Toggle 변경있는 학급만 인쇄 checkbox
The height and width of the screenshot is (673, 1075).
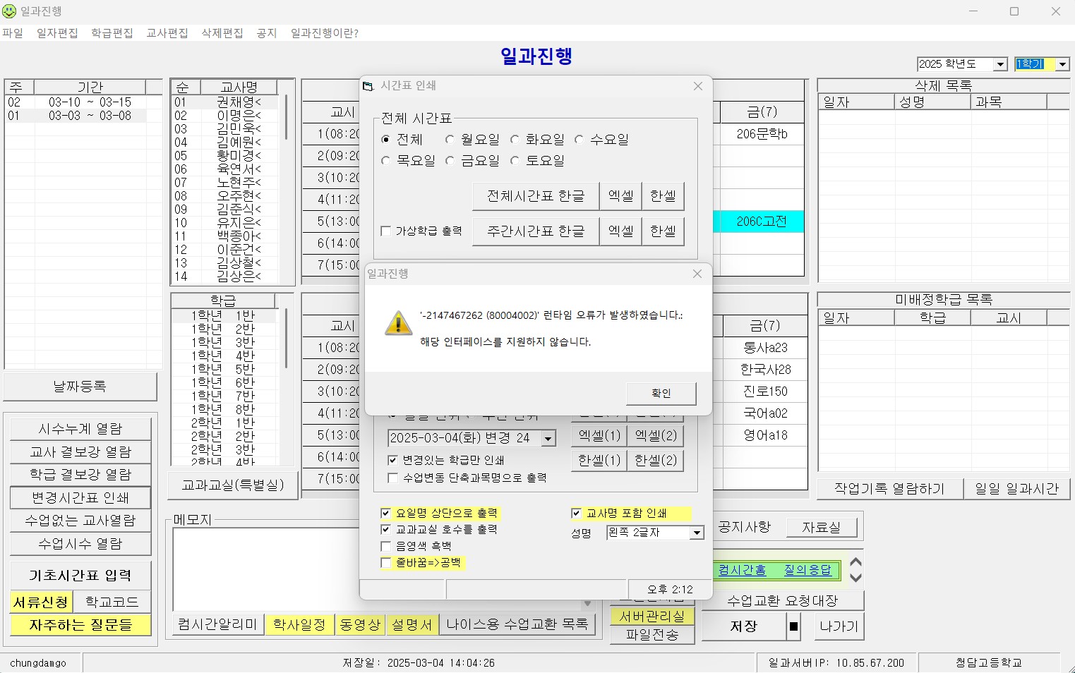coord(393,460)
